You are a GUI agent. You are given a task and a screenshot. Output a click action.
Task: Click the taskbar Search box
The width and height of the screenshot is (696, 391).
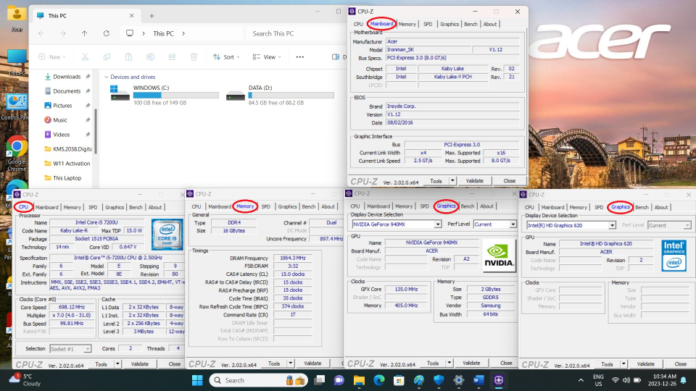pyautogui.click(x=257, y=380)
